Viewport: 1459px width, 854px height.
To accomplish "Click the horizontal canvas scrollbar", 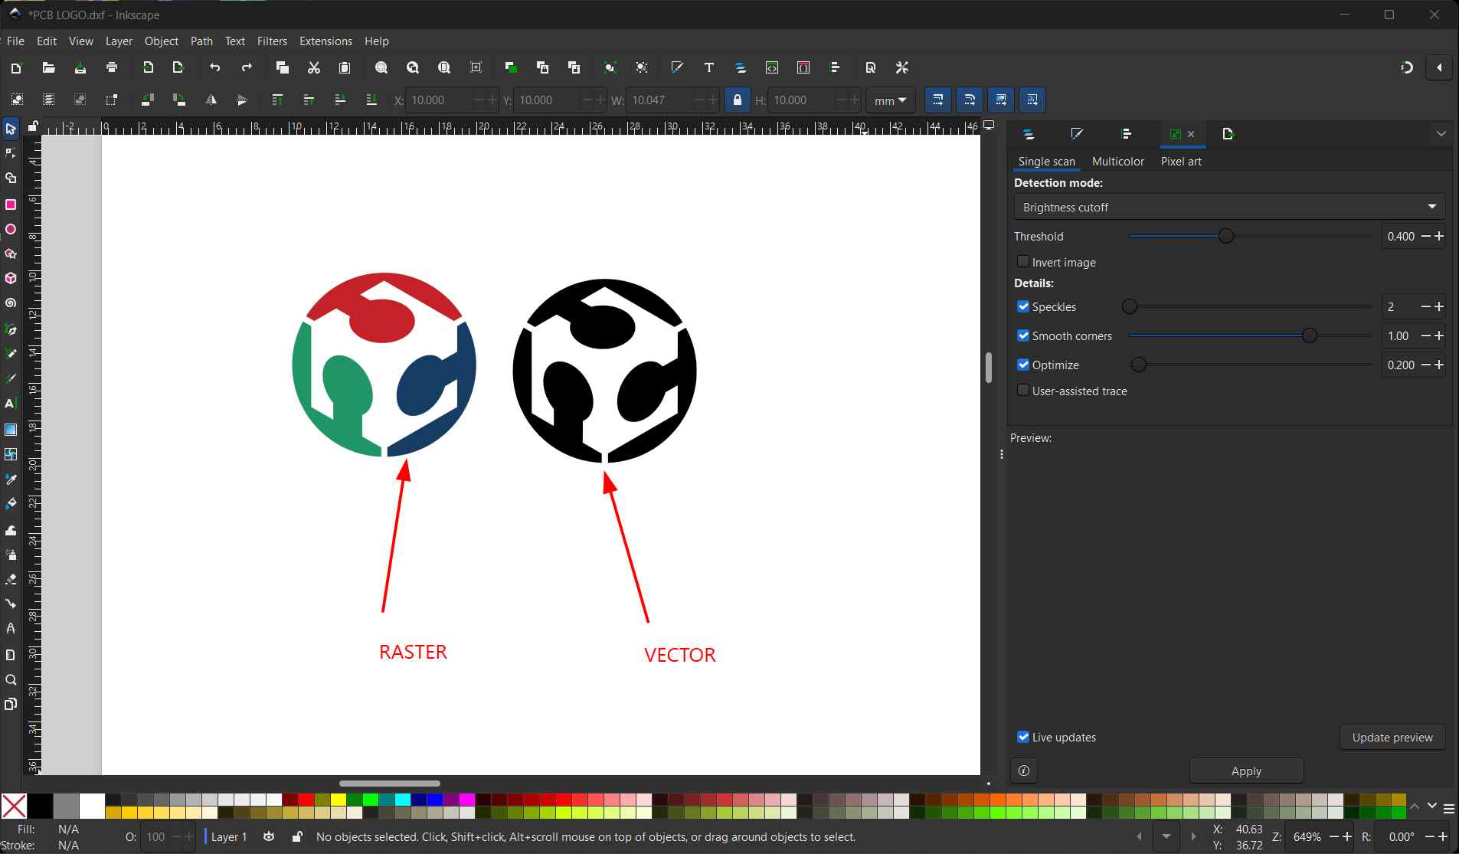I will [390, 783].
